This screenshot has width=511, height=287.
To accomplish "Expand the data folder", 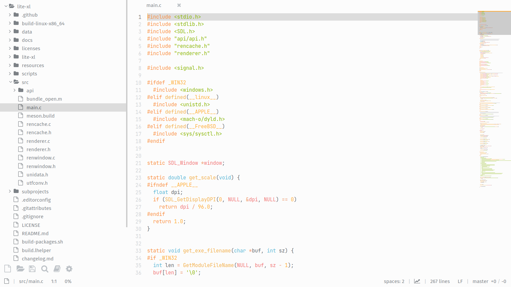I will point(10,32).
